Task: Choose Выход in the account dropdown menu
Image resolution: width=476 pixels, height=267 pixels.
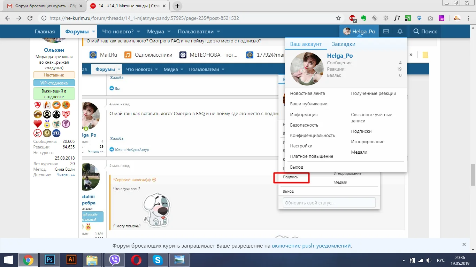Action: (x=297, y=167)
